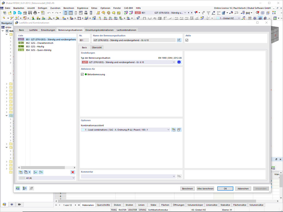
Task: Save the model with the floppy disk icon
Action: [30, 13]
